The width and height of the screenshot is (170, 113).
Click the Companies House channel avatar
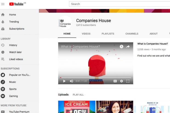pos(65,23)
